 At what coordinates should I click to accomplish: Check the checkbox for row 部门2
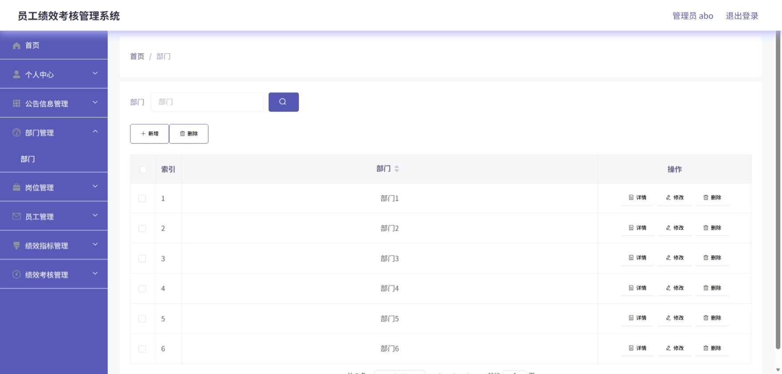(x=142, y=229)
